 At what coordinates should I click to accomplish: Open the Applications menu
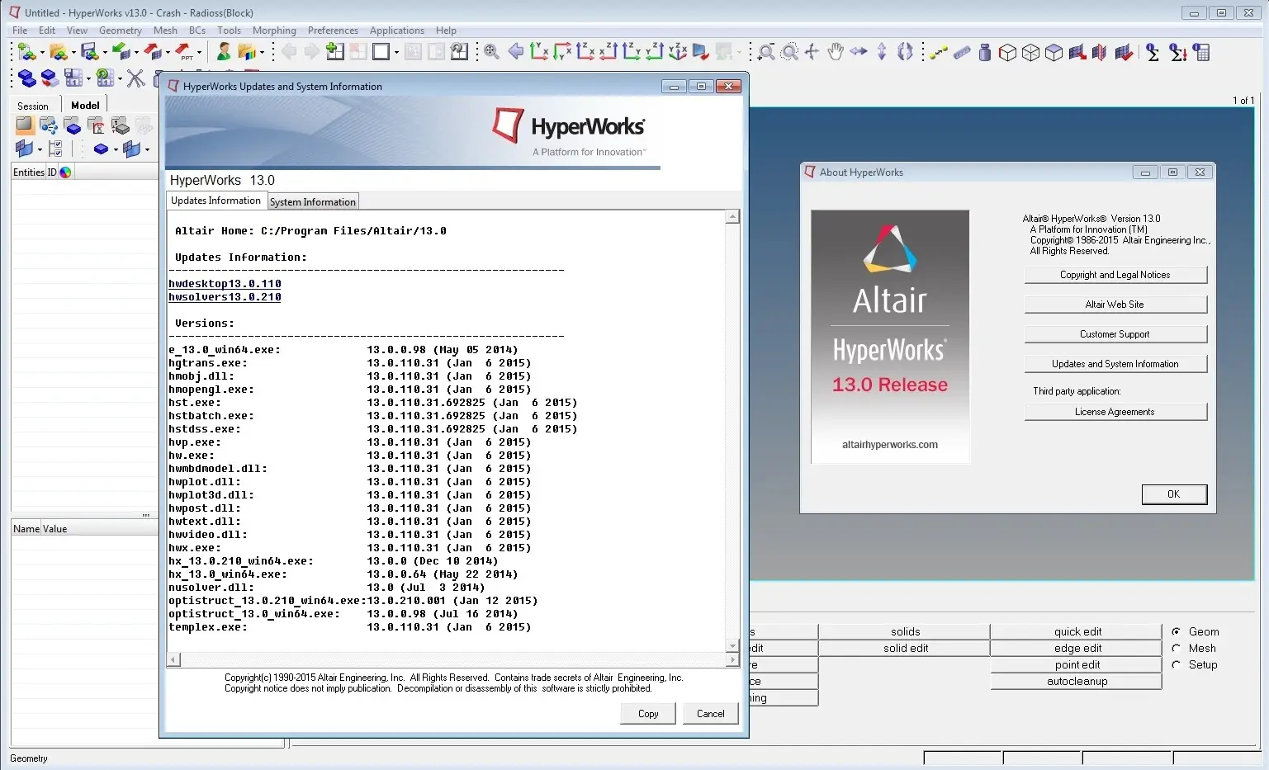[397, 31]
